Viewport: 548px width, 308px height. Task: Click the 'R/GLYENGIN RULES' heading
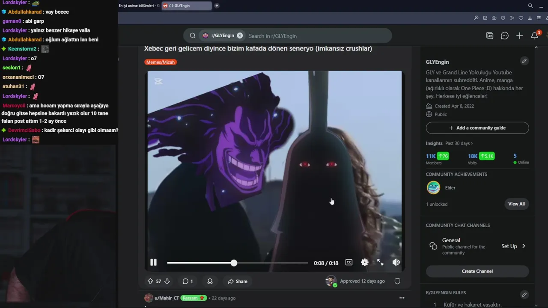tap(446, 293)
